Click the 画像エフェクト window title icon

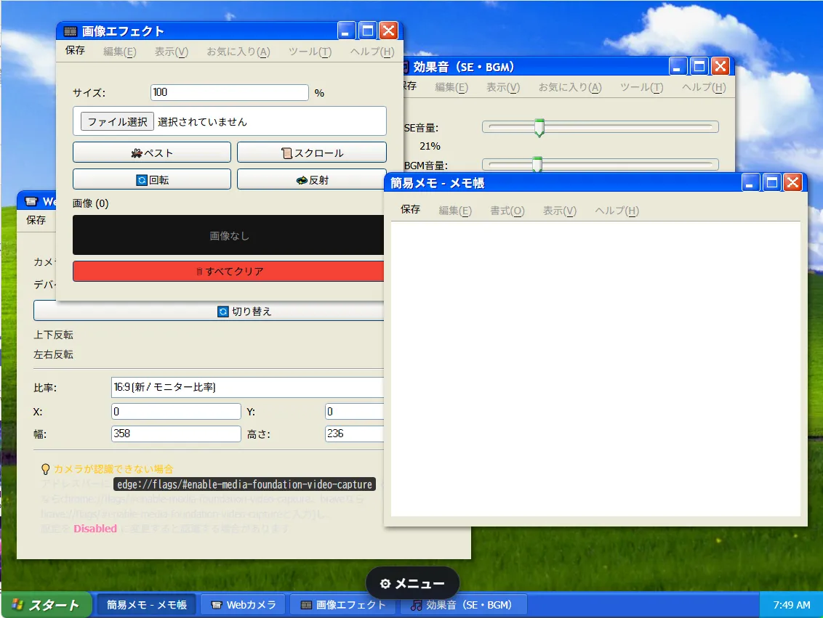pyautogui.click(x=71, y=31)
